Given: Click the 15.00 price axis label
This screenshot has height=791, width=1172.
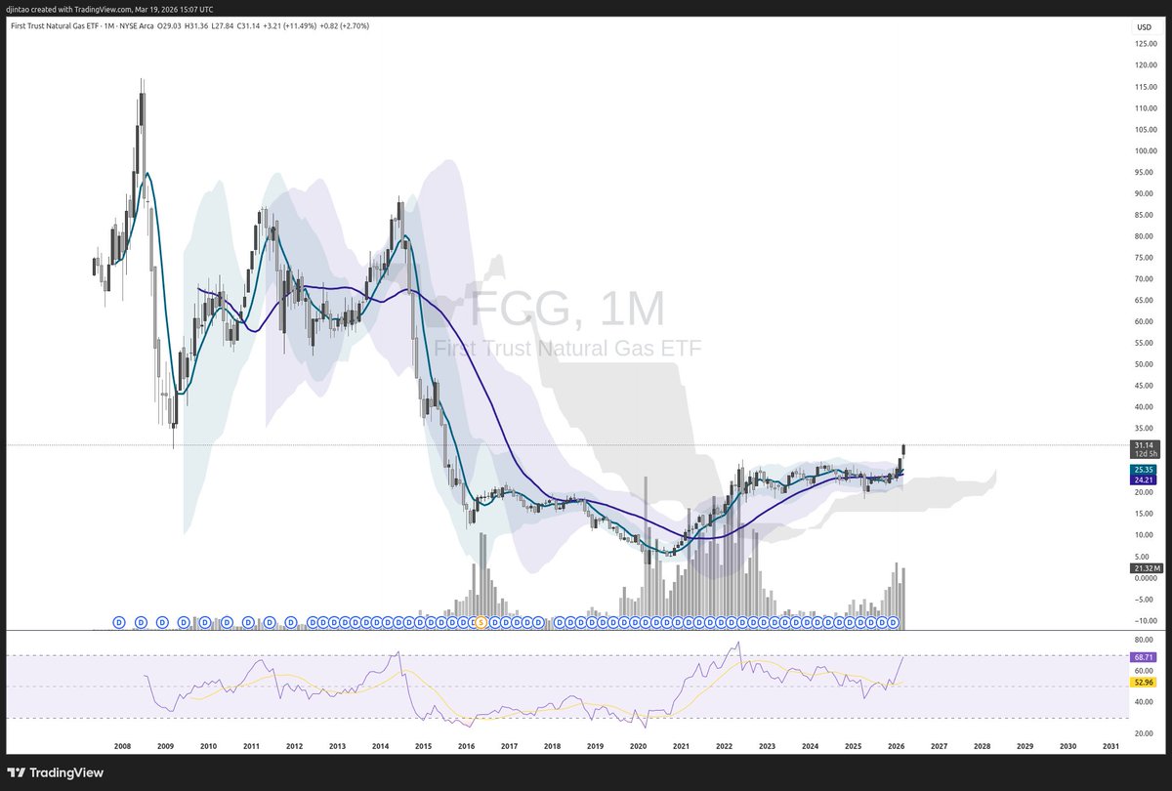Looking at the screenshot, I should click(1146, 514).
